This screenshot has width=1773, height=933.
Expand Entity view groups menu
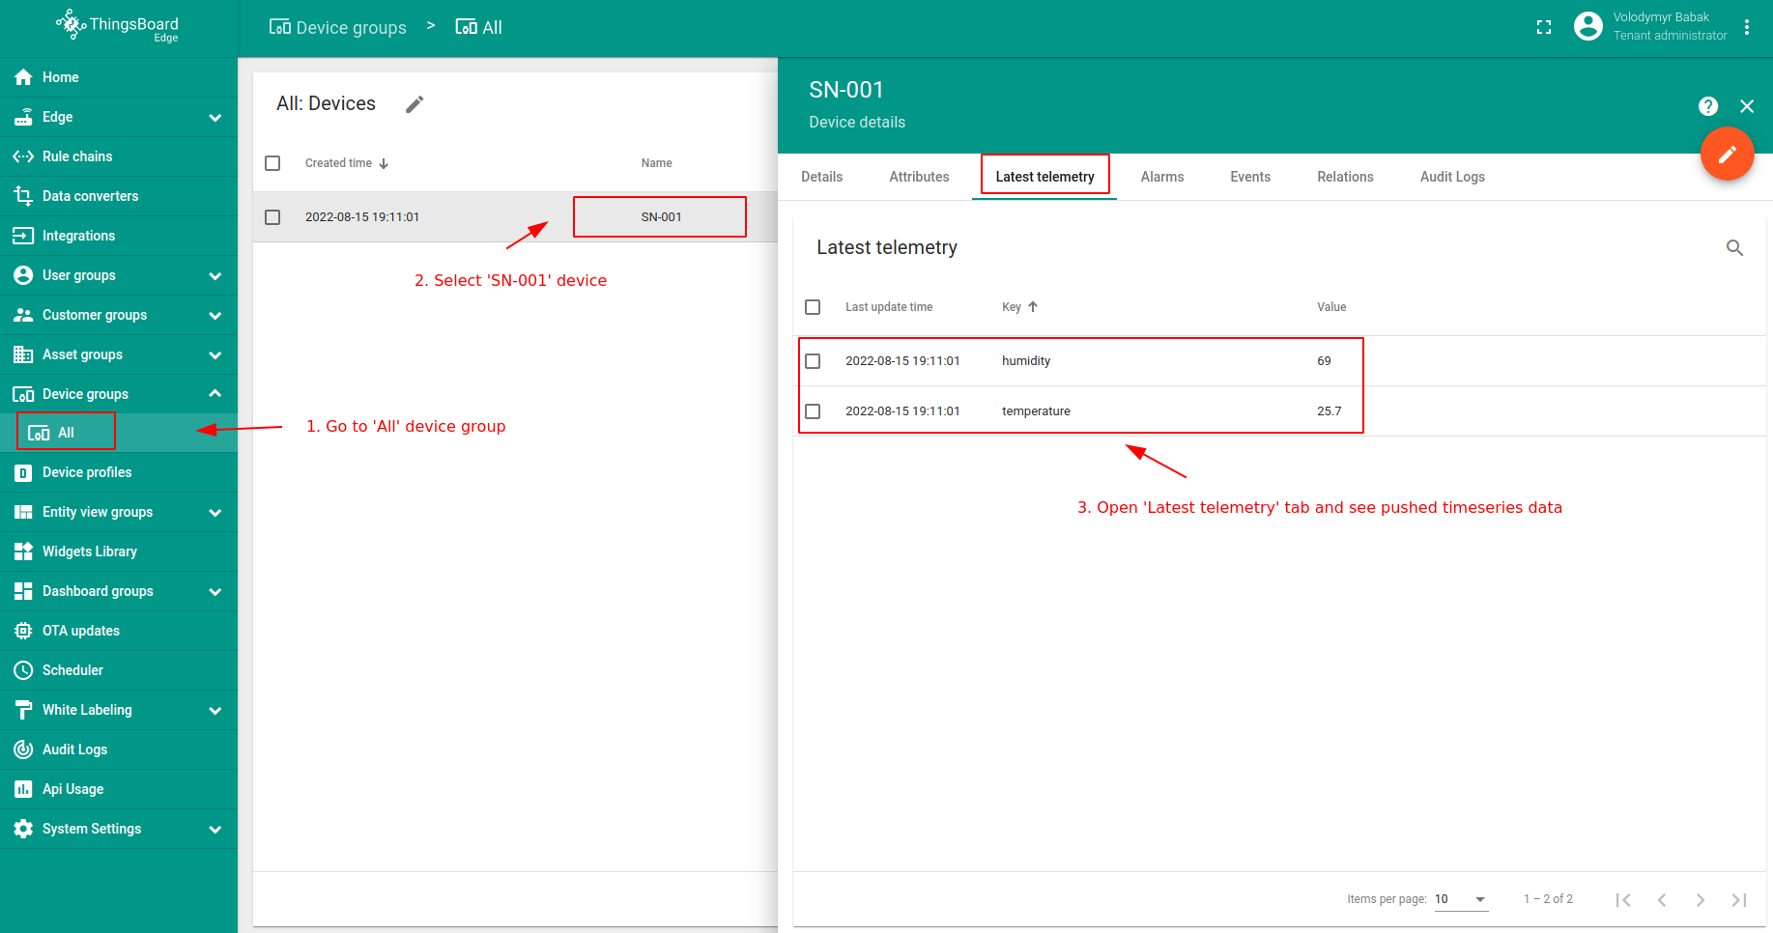pos(214,512)
